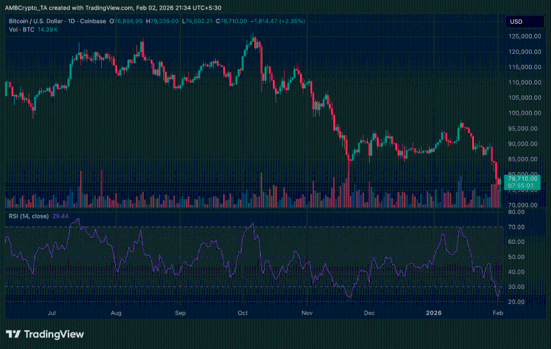
Task: Click the 125,000.00 price axis label
Action: coord(522,37)
